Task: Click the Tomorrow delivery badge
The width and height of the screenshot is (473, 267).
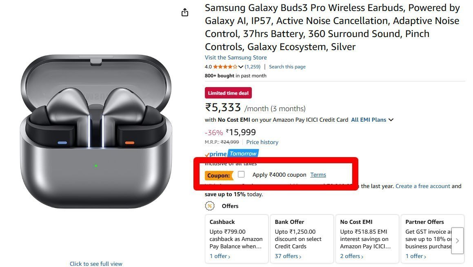Action: 243,153
